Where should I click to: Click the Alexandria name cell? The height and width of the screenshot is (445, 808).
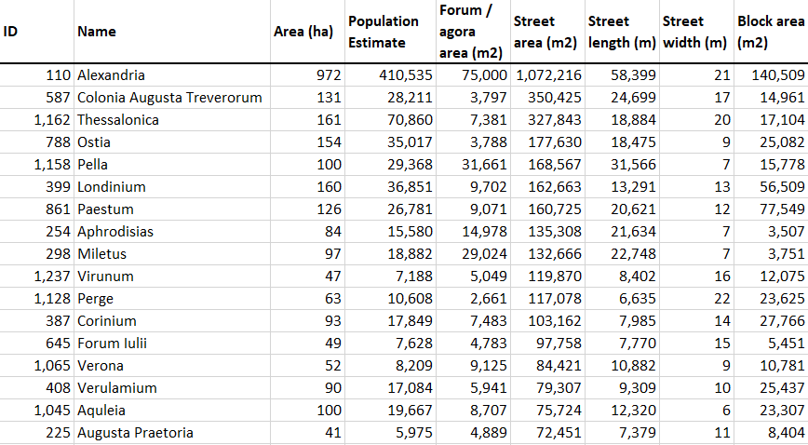click(172, 75)
